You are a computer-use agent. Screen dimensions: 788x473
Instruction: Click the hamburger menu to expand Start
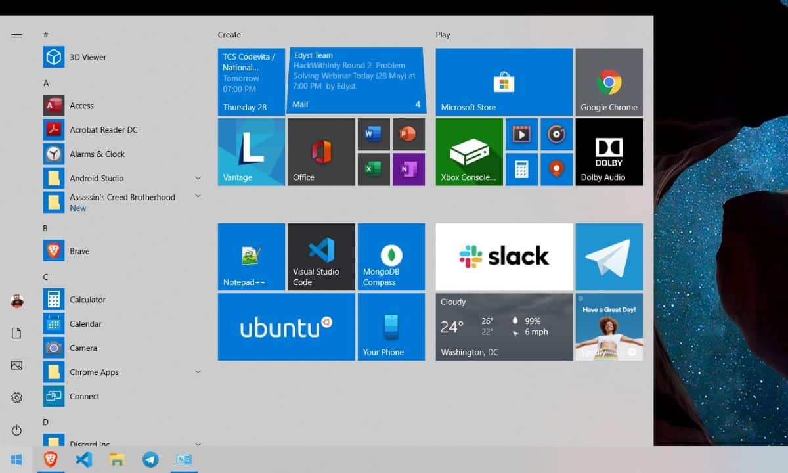click(17, 35)
